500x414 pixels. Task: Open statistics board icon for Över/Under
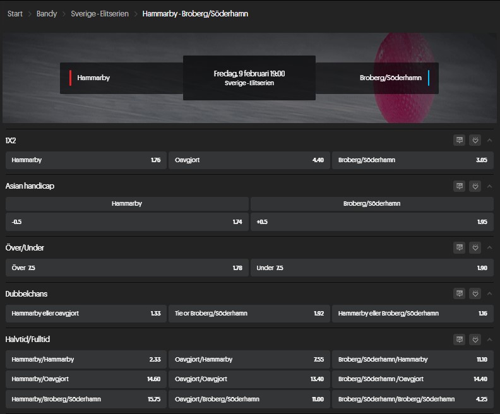(x=459, y=247)
